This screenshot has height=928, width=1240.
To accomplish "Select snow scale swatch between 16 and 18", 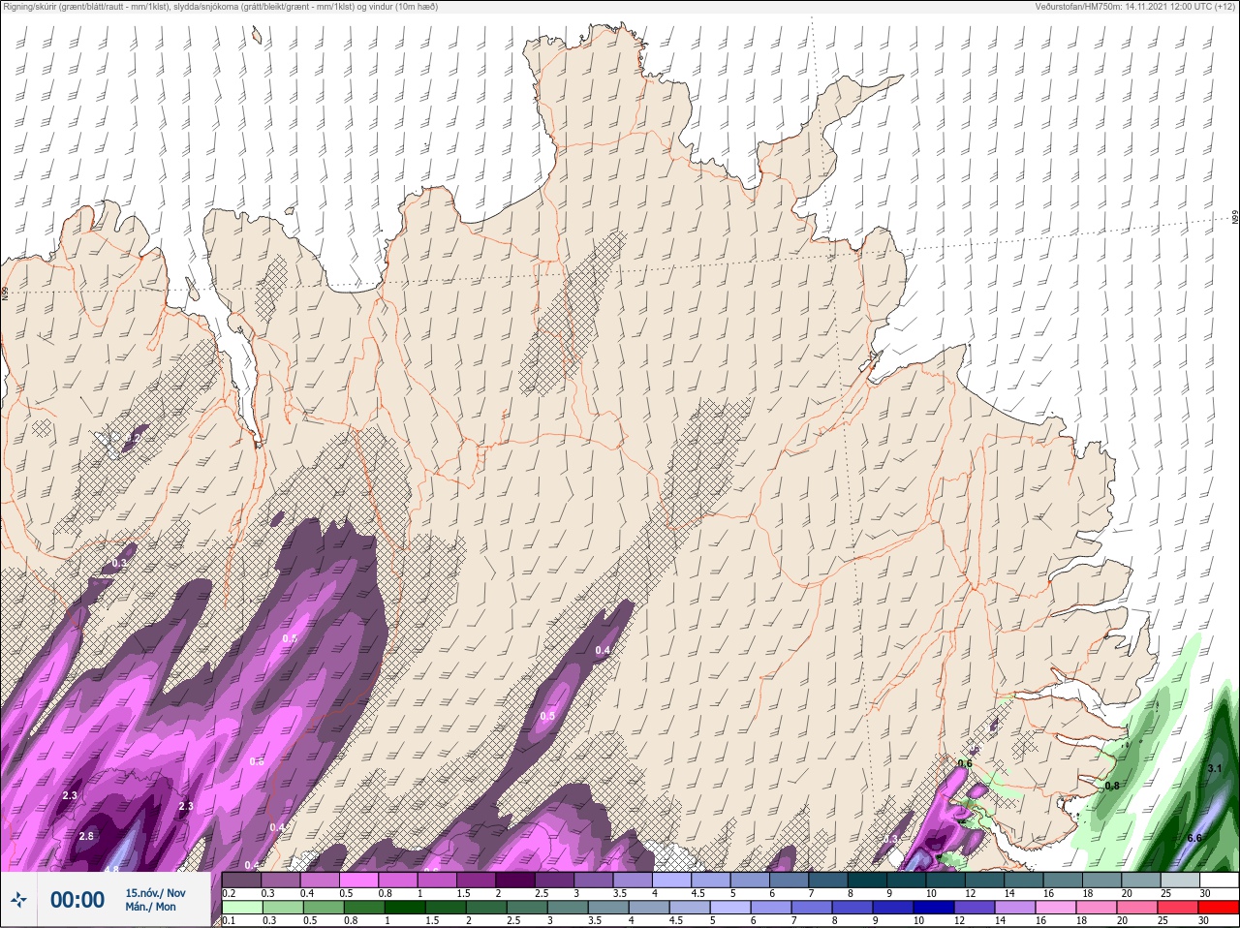I will (1063, 880).
